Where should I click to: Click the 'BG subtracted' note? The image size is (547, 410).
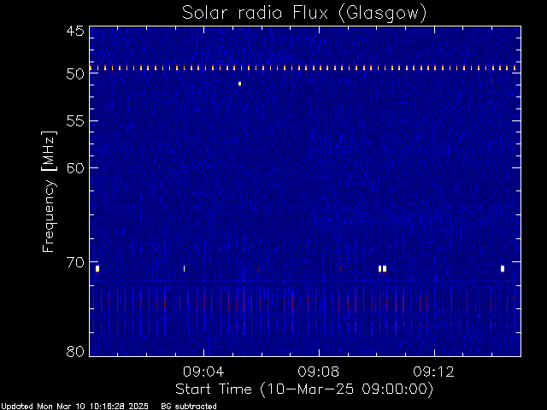[189, 407]
